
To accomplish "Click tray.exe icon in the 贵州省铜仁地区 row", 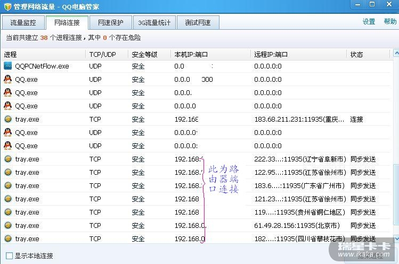I will pos(8,212).
